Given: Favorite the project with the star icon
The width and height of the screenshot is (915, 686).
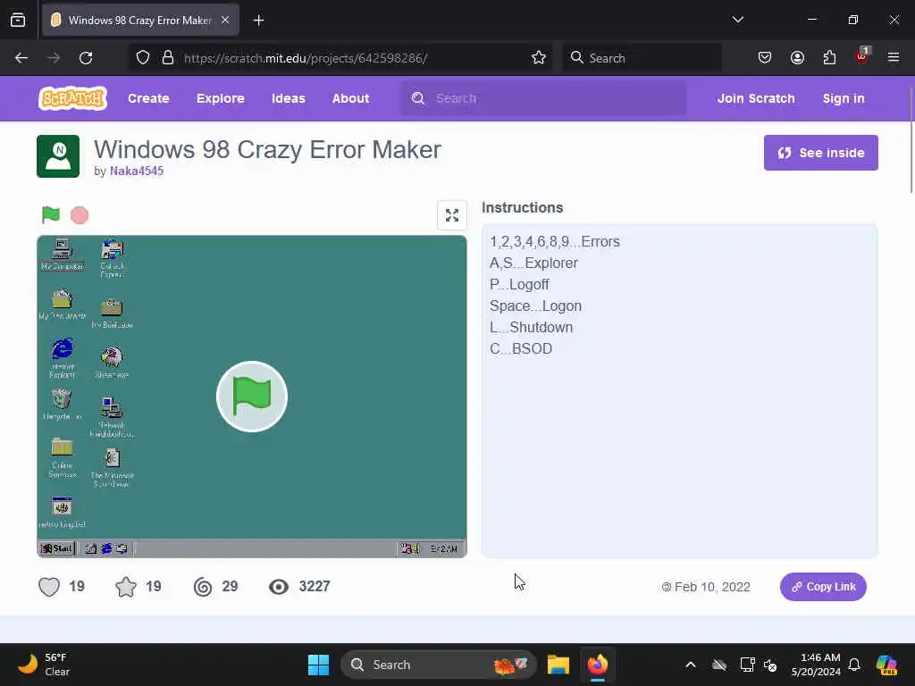Looking at the screenshot, I should click(125, 586).
